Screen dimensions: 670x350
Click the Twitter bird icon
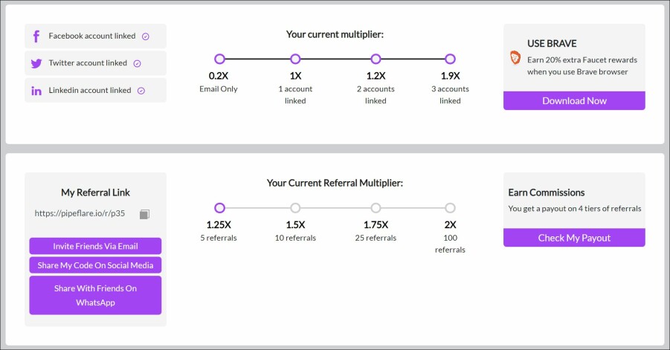36,64
